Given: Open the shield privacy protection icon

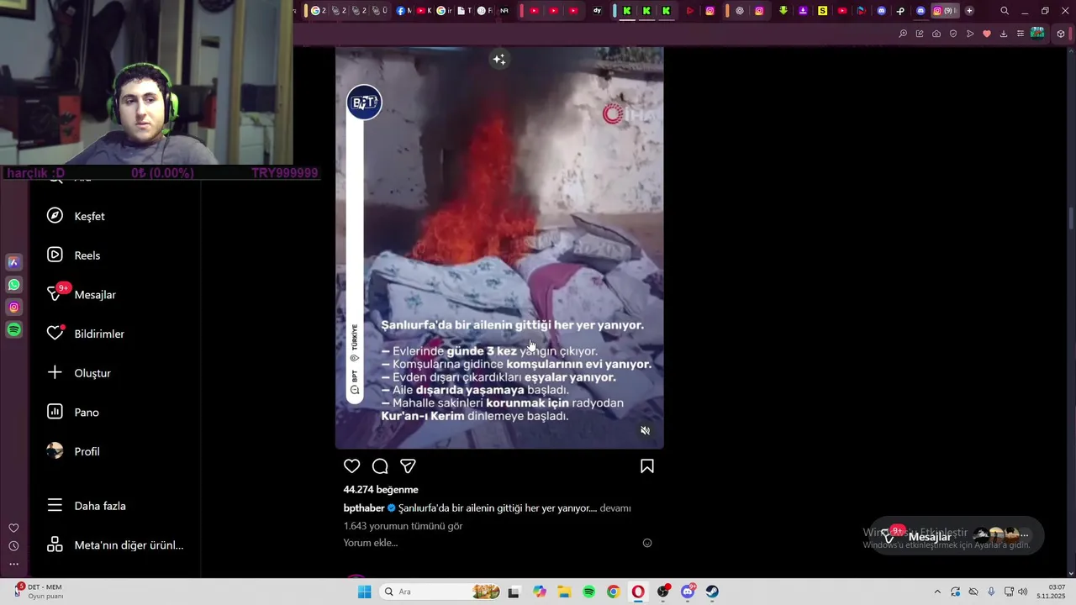Looking at the screenshot, I should coord(953,34).
